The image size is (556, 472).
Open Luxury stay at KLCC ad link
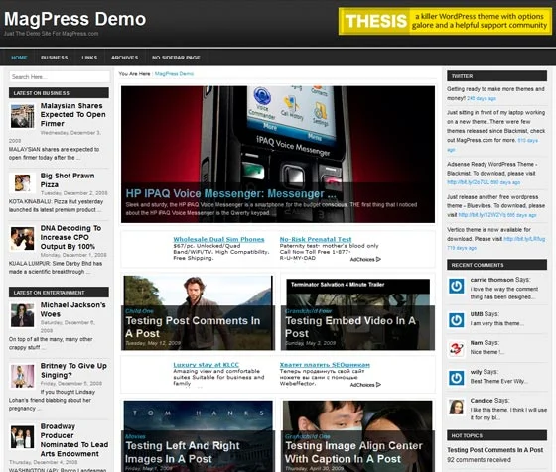207,365
